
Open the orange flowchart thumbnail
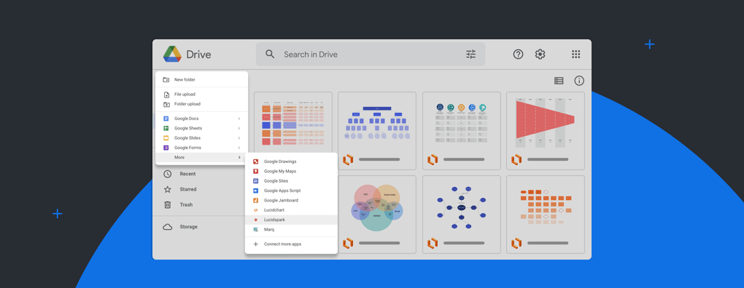[545, 207]
